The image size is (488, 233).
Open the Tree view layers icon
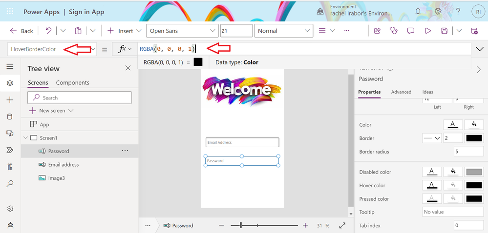(10, 83)
